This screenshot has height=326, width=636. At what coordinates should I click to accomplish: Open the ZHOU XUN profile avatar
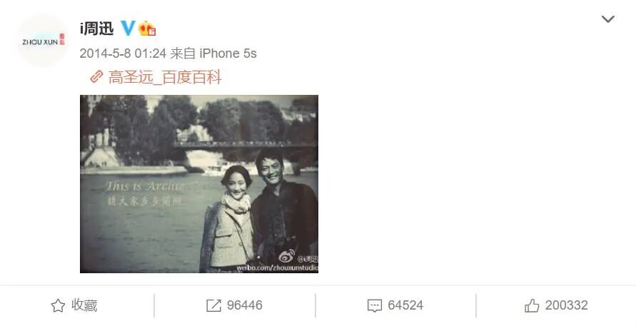point(43,41)
